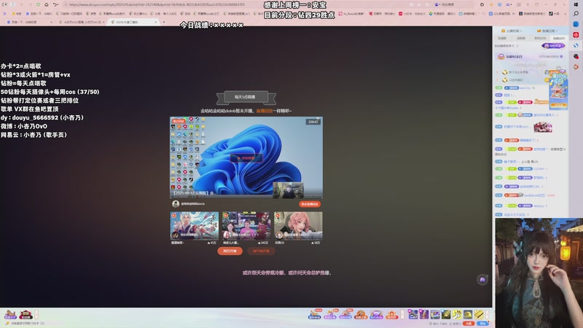
Task: Click the red house icon at bottom left
Action: 26,315
